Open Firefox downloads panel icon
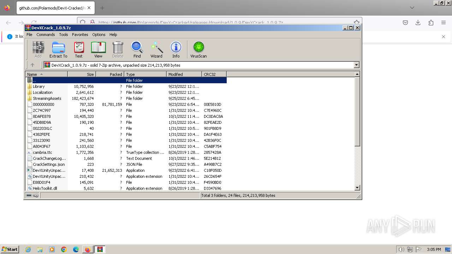The image size is (452, 254). click(418, 23)
